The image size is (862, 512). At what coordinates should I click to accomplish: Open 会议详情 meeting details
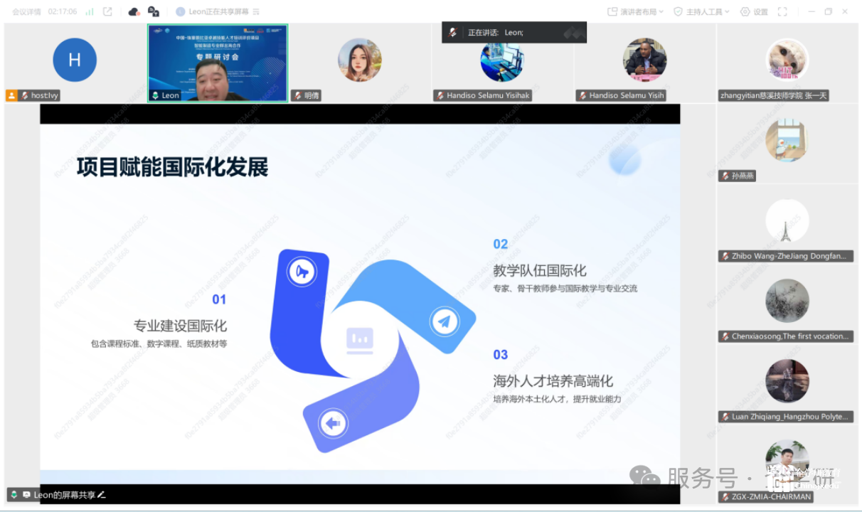tap(26, 11)
